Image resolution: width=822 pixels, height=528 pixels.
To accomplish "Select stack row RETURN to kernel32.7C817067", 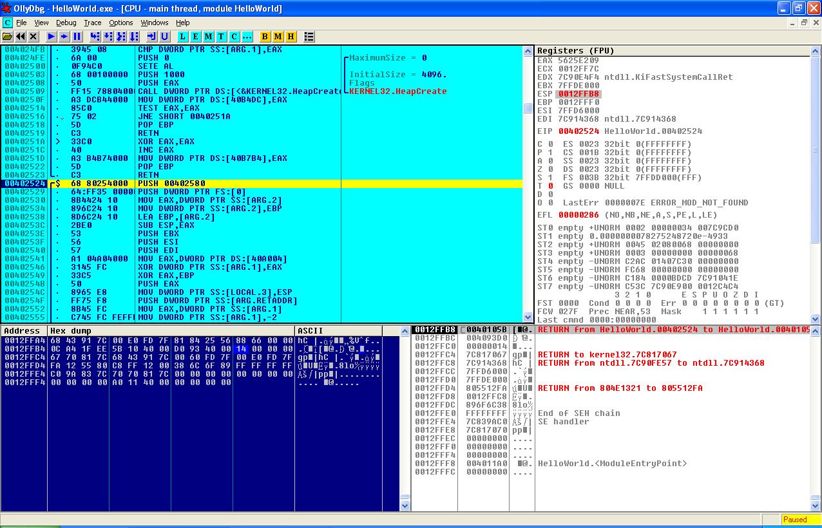I will (609, 355).
